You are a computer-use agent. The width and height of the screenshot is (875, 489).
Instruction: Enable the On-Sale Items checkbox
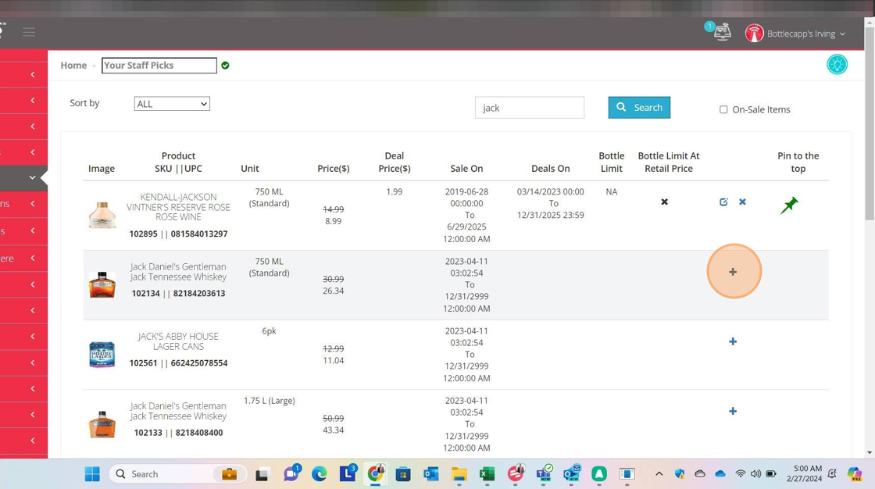[x=723, y=109]
